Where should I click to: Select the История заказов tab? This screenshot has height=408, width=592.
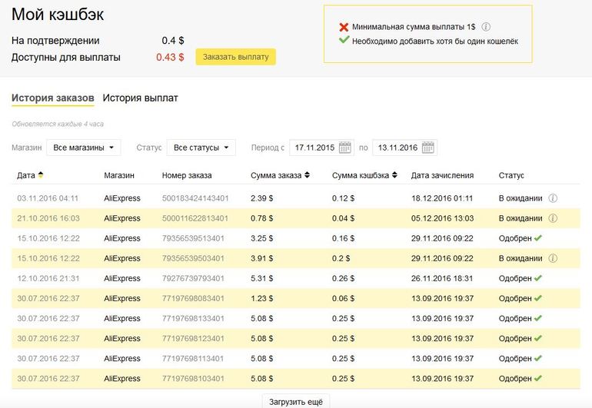pyautogui.click(x=52, y=98)
